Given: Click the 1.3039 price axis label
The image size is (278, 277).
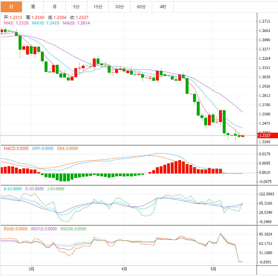Looking at the screenshot, I should point(265,77).
